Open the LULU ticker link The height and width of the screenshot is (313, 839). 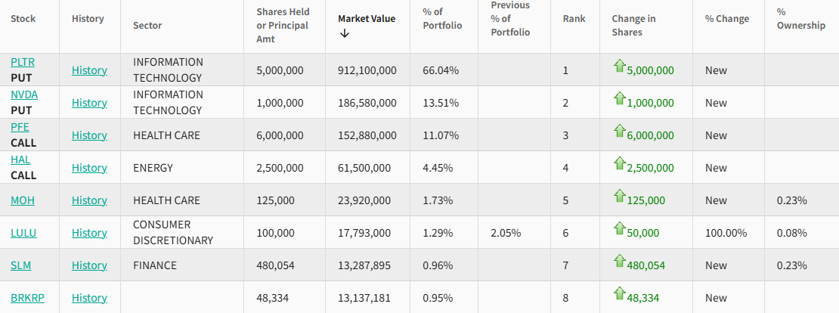(x=23, y=233)
